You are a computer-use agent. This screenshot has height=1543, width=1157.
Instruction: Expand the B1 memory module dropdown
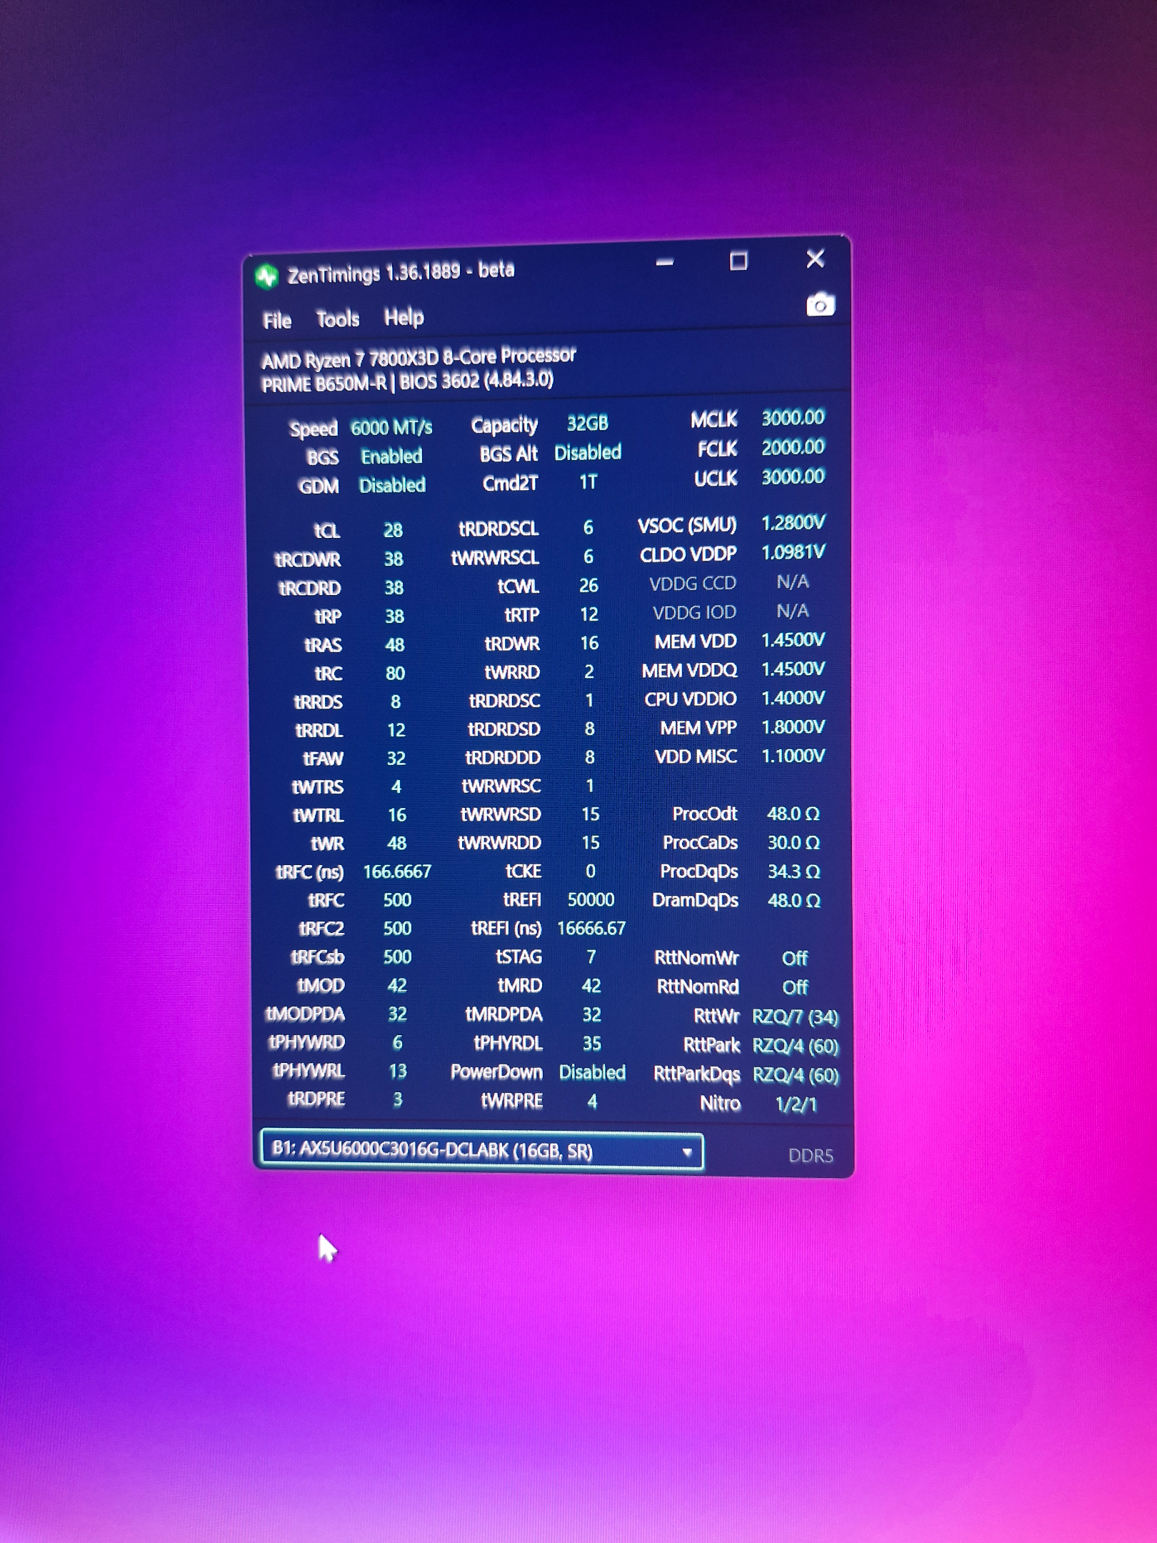pyautogui.click(x=482, y=1150)
